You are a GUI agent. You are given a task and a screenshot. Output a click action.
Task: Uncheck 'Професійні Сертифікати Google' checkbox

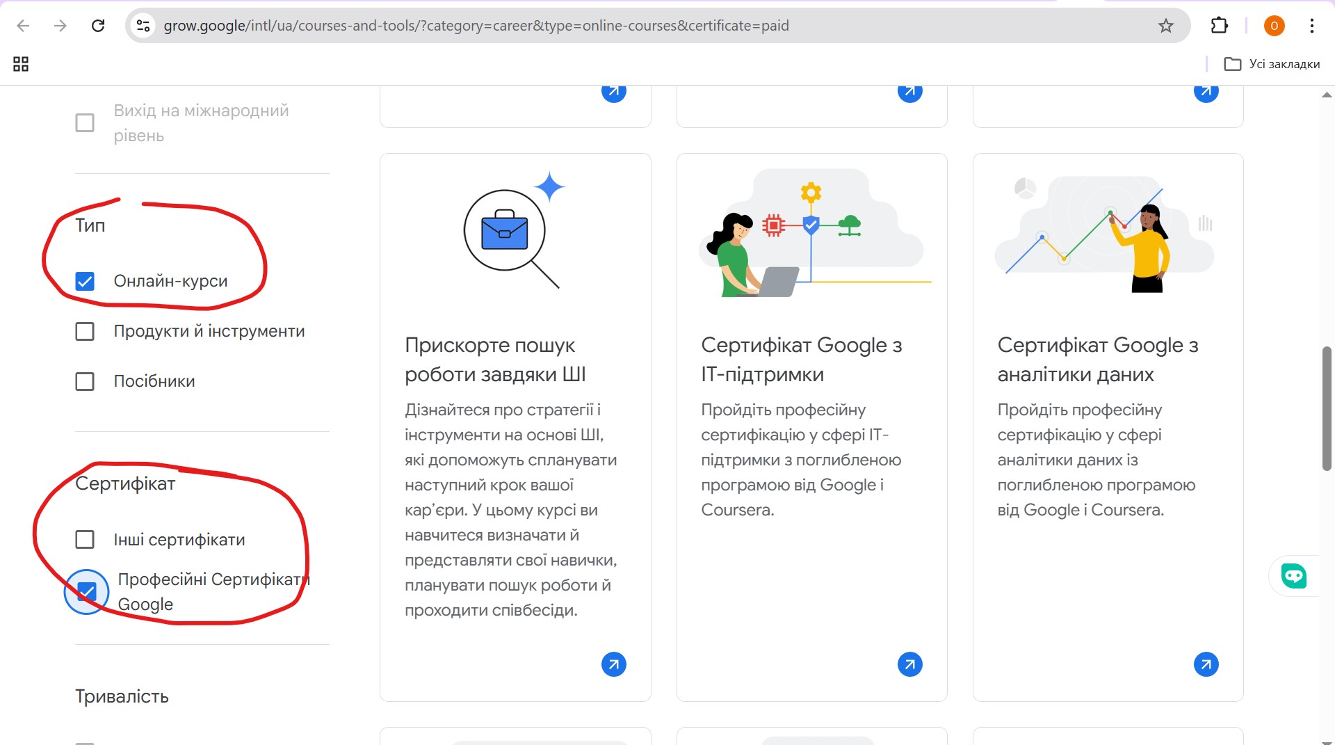[87, 592]
